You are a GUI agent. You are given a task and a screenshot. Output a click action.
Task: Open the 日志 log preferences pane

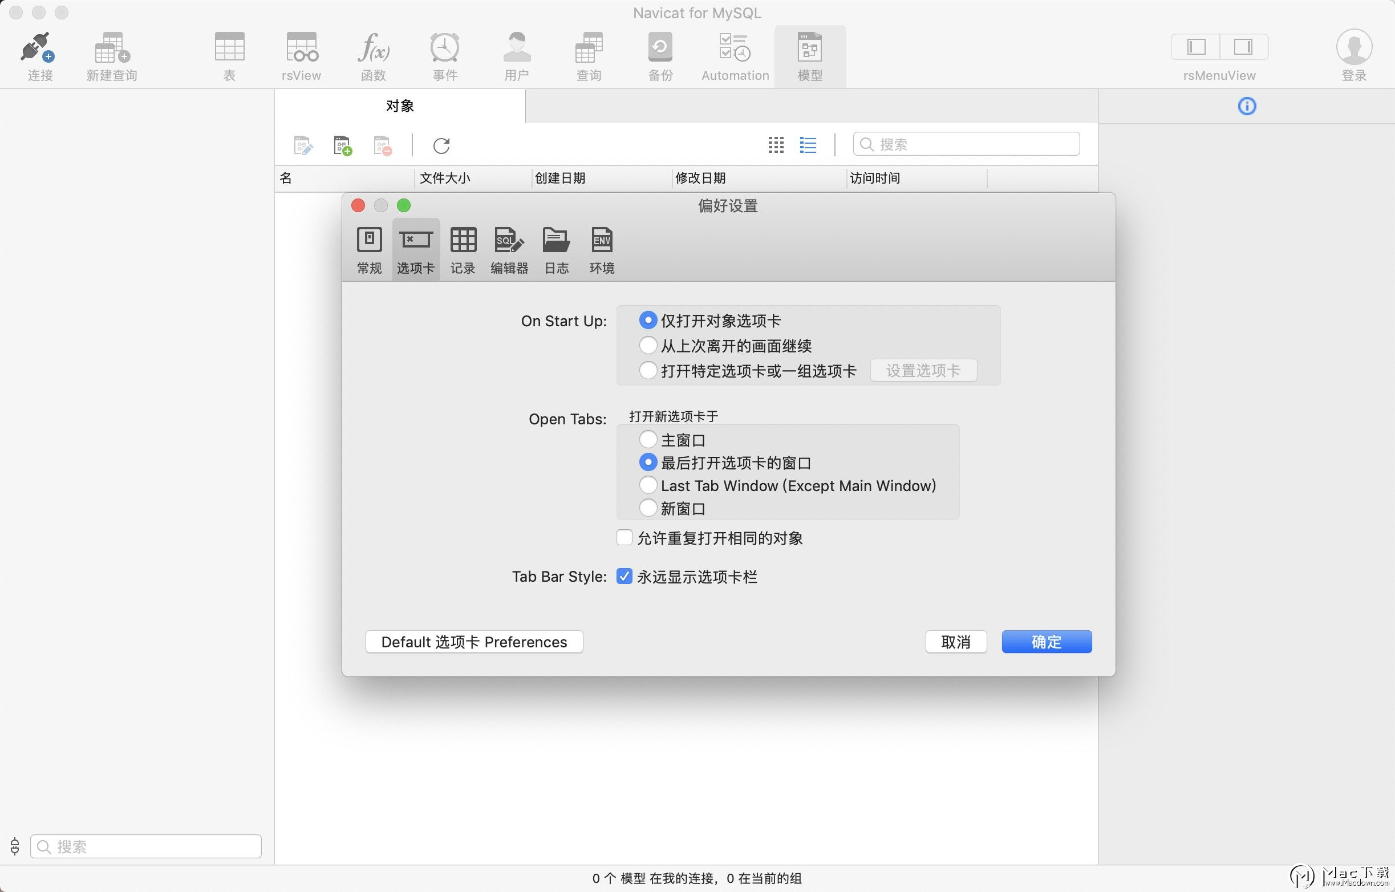click(556, 250)
